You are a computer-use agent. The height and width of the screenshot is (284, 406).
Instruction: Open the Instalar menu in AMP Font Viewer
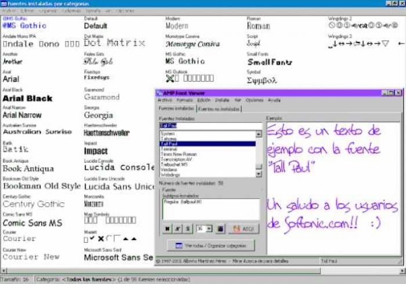[222, 100]
